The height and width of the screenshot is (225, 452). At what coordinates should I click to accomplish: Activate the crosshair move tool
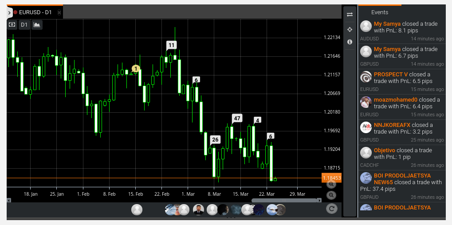(x=350, y=29)
